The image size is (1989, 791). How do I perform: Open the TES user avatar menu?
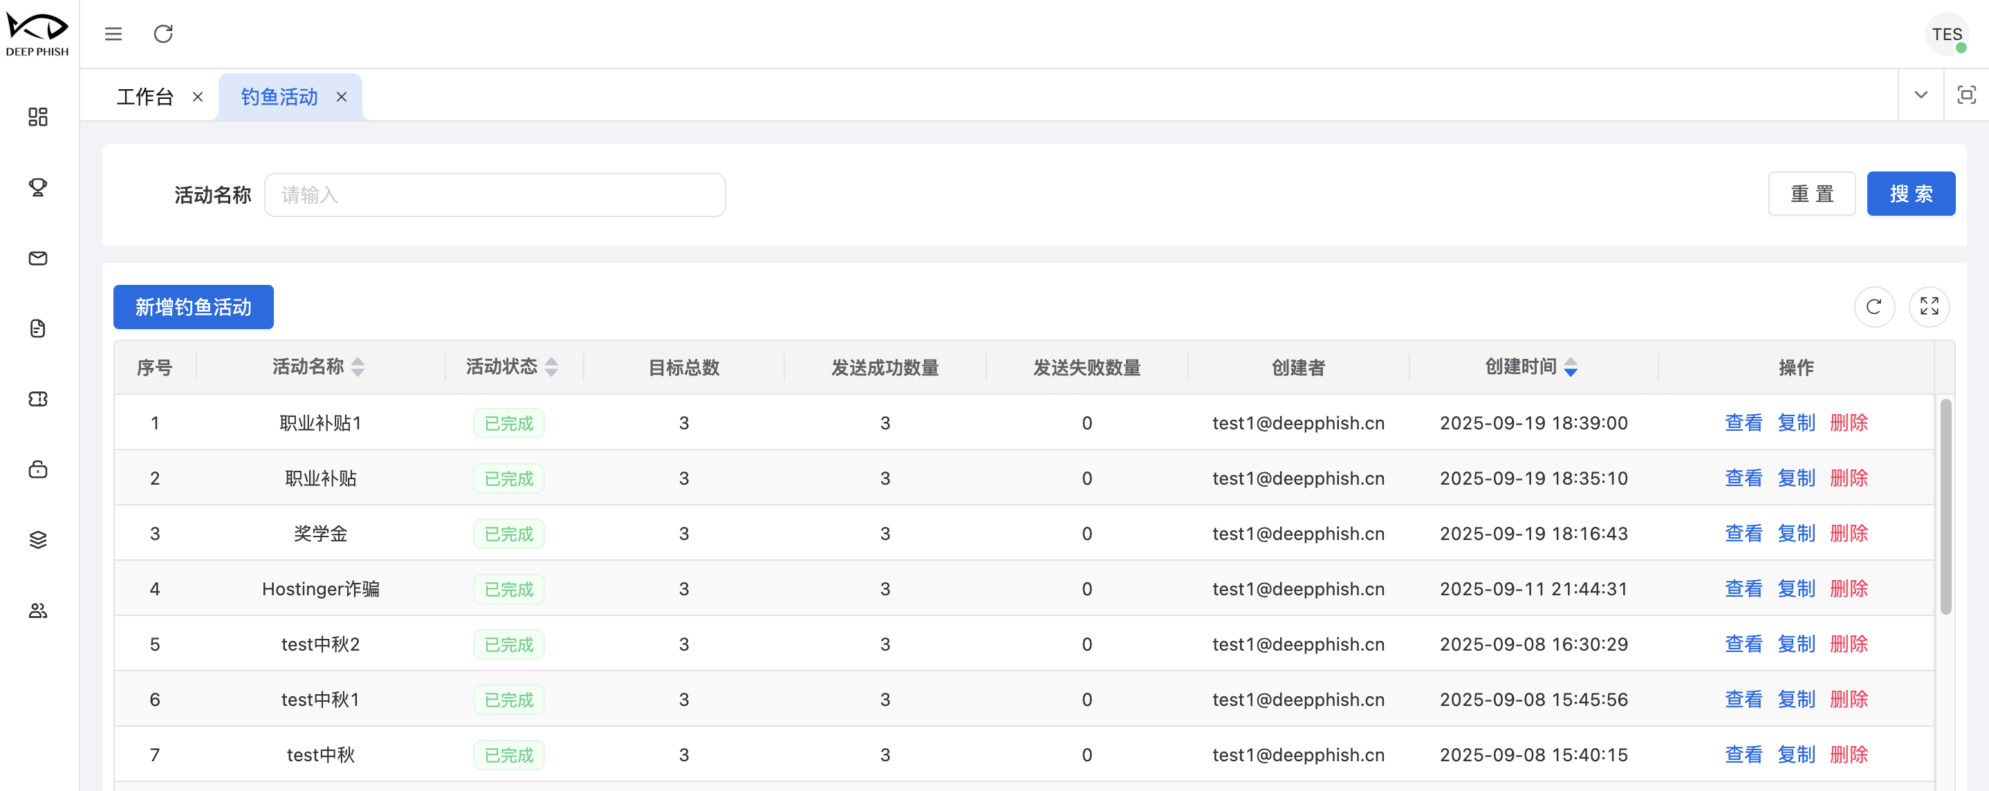coord(1947,34)
